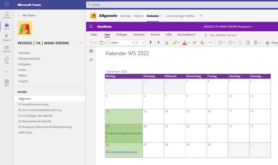Viewport: 278px width, 165px height.
Task: Open the Datei ribbon tab
Action: click(94, 34)
